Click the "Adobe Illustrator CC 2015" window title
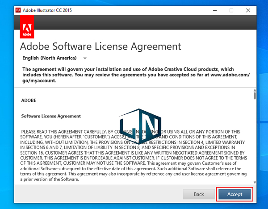This screenshot has width=268, height=209. coord(47,10)
